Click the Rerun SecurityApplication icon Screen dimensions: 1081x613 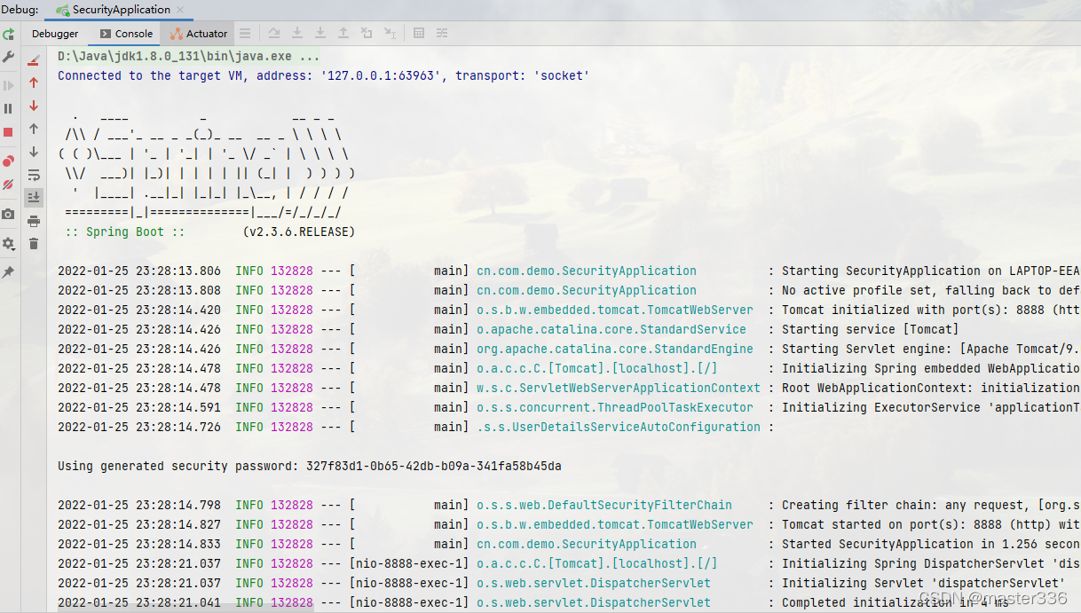point(8,34)
